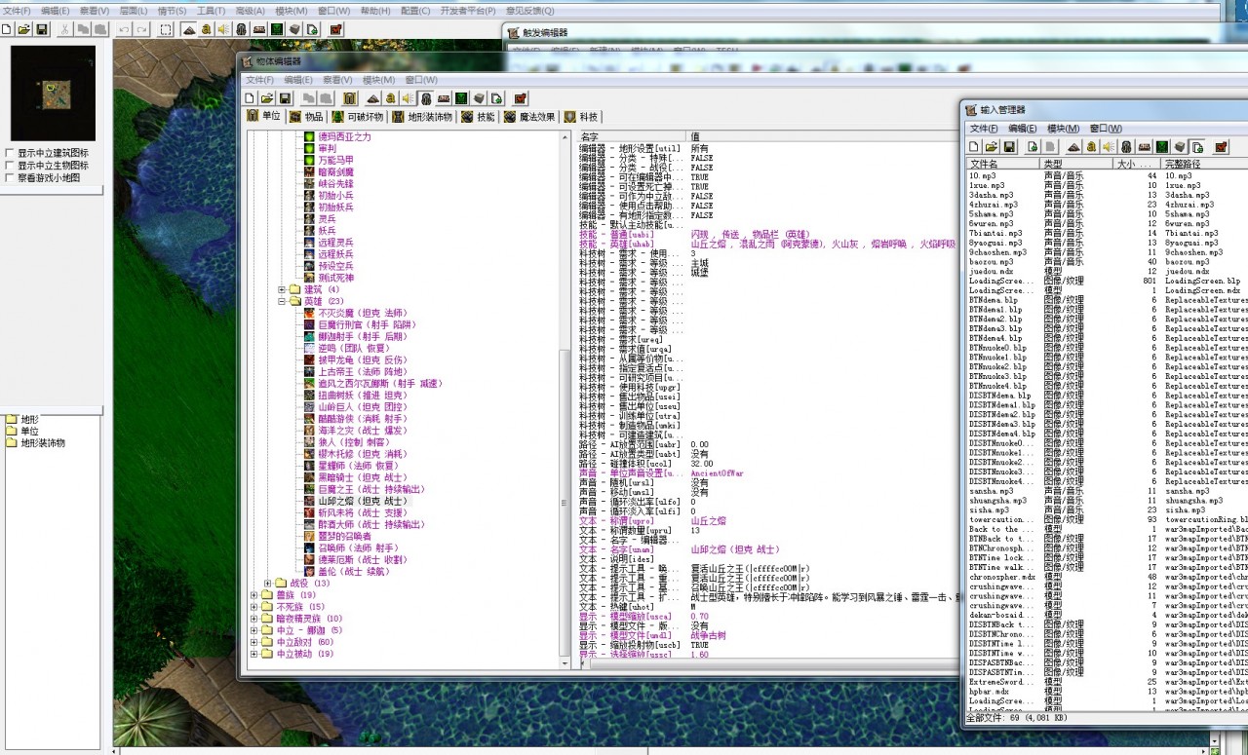1248x755 pixels.
Task: Expand the 暗夜精灵族 (10) folder
Action: click(x=254, y=619)
